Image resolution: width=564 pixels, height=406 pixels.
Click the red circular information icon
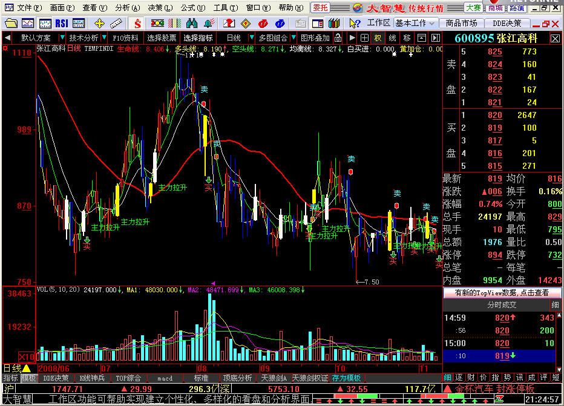[263, 24]
